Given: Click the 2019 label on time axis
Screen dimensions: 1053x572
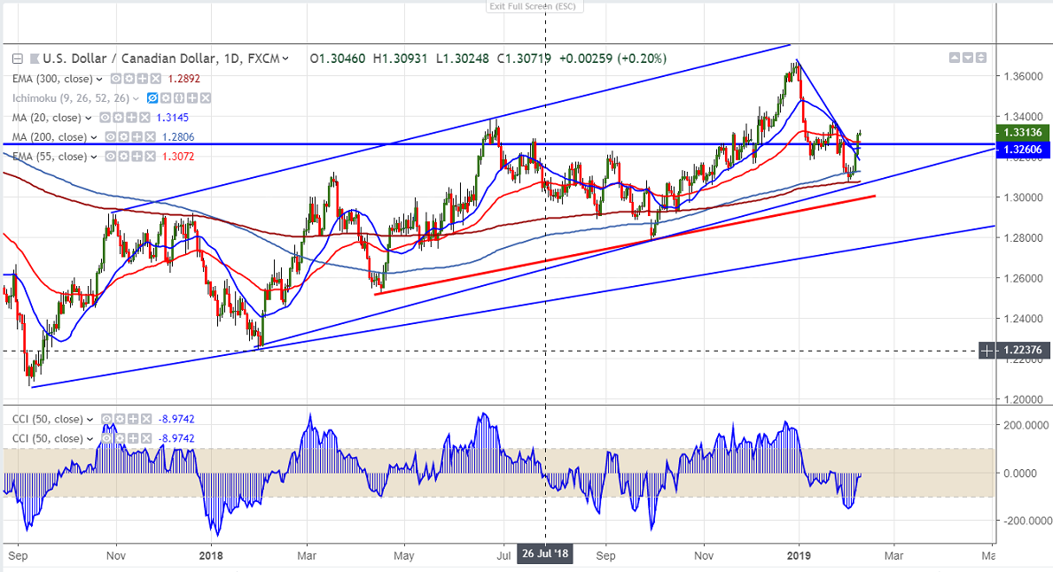Looking at the screenshot, I should pos(799,556).
